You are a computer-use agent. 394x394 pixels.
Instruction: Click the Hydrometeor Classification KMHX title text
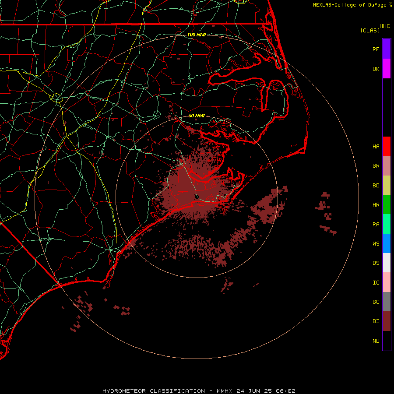(x=199, y=391)
